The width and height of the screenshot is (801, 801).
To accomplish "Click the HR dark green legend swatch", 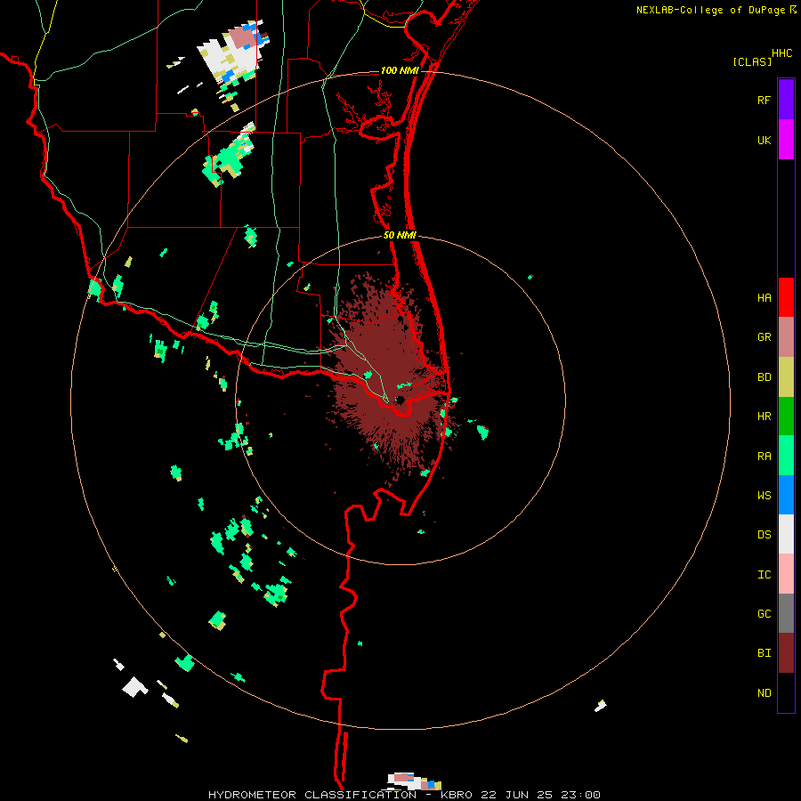I will [786, 417].
